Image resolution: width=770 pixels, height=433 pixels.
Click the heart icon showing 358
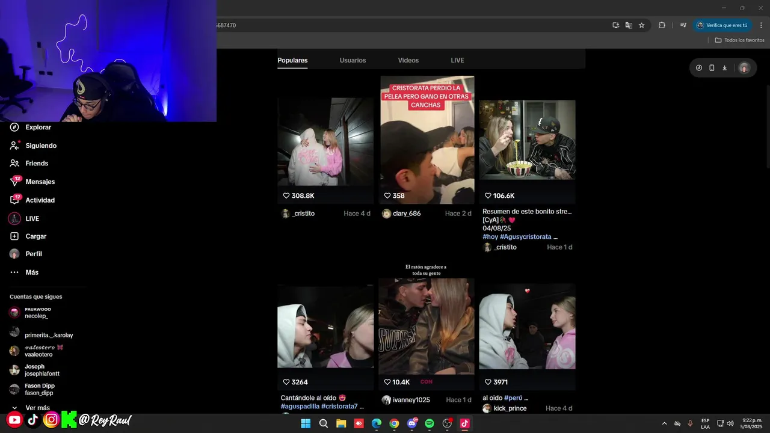387,195
